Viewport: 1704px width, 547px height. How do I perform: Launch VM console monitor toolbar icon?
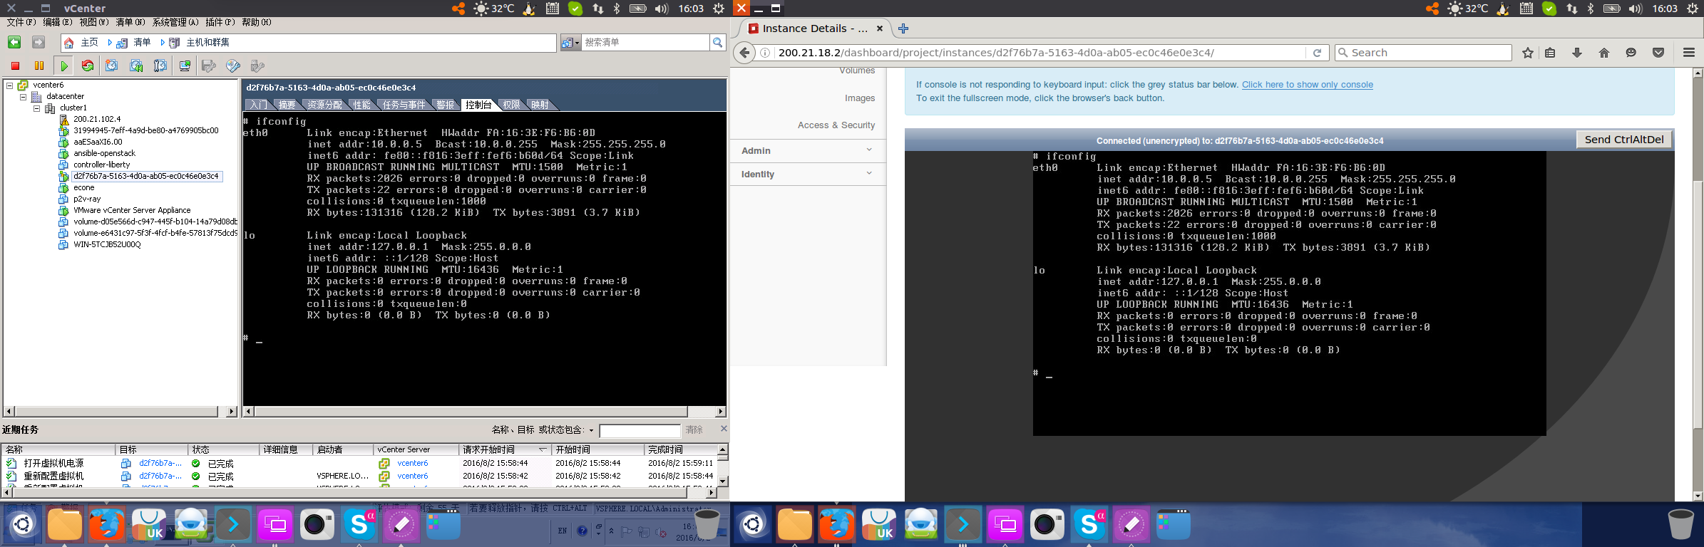tap(185, 66)
